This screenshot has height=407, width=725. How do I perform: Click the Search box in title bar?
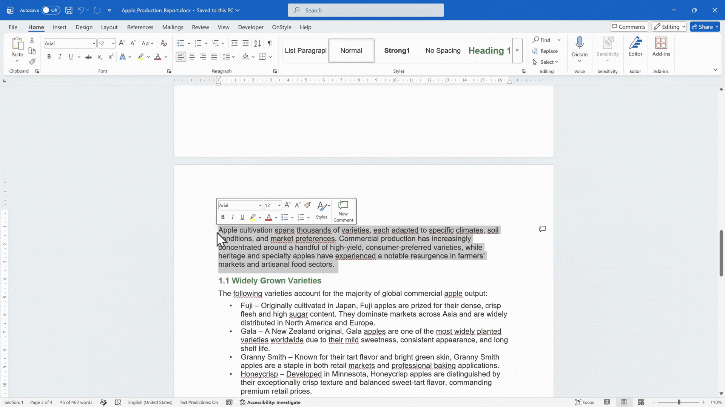coord(366,10)
